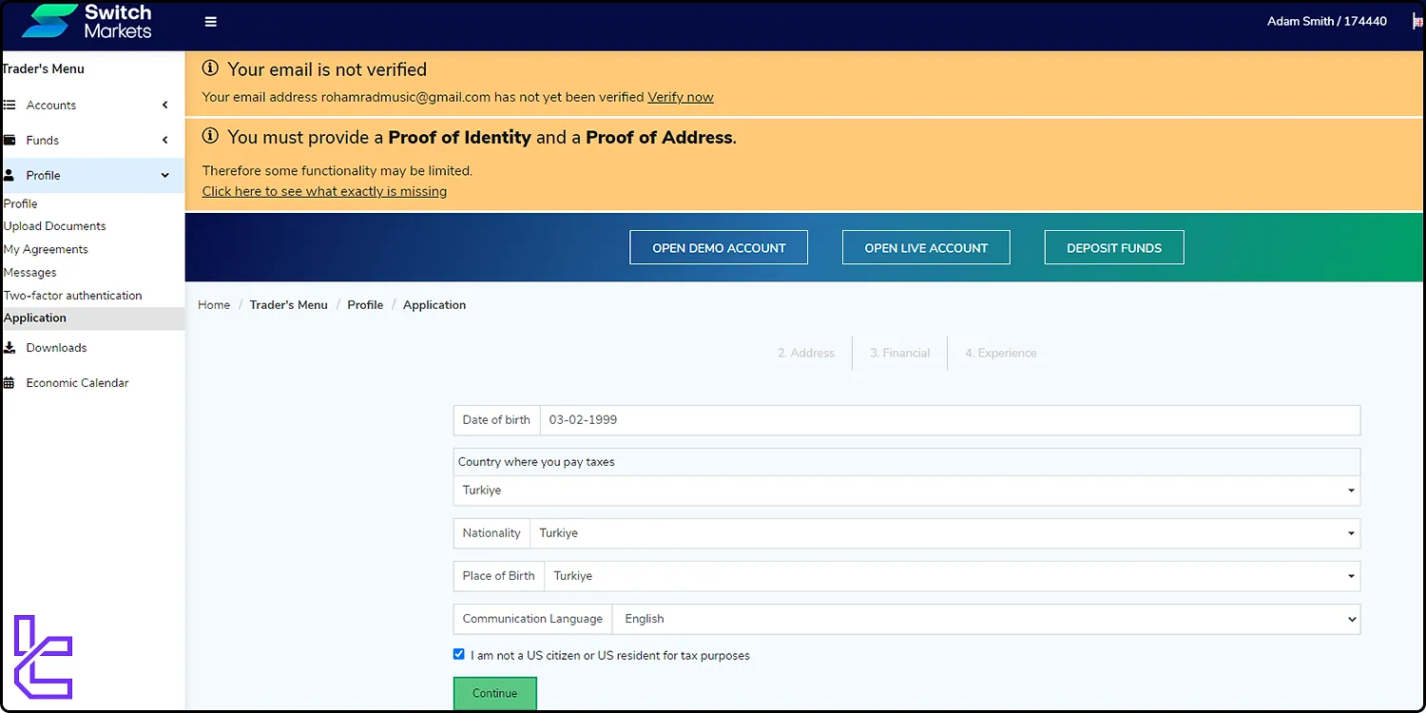Go to Home breadcrumb
This screenshot has height=713, width=1426.
click(214, 305)
